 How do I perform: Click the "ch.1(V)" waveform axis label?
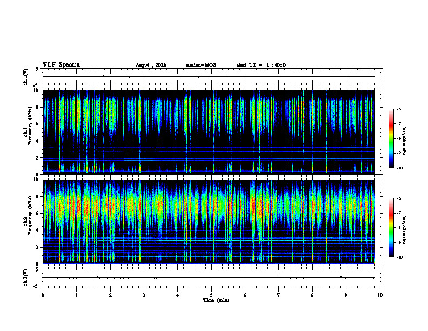click(25, 77)
